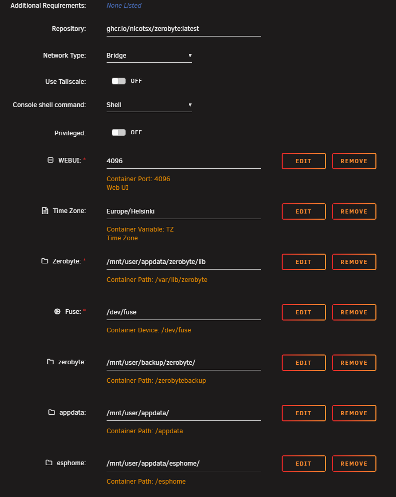
Task: Remove the Time Zone variable
Action: click(354, 211)
